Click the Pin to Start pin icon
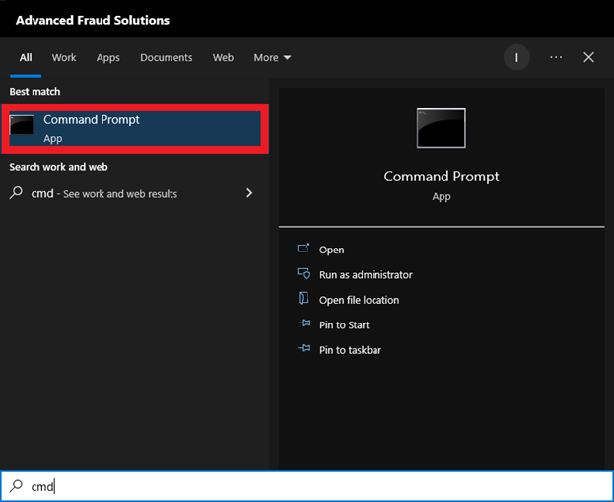 tap(304, 323)
